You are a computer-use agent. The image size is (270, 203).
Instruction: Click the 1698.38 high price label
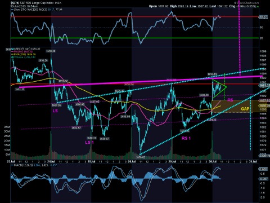click(x=51, y=51)
